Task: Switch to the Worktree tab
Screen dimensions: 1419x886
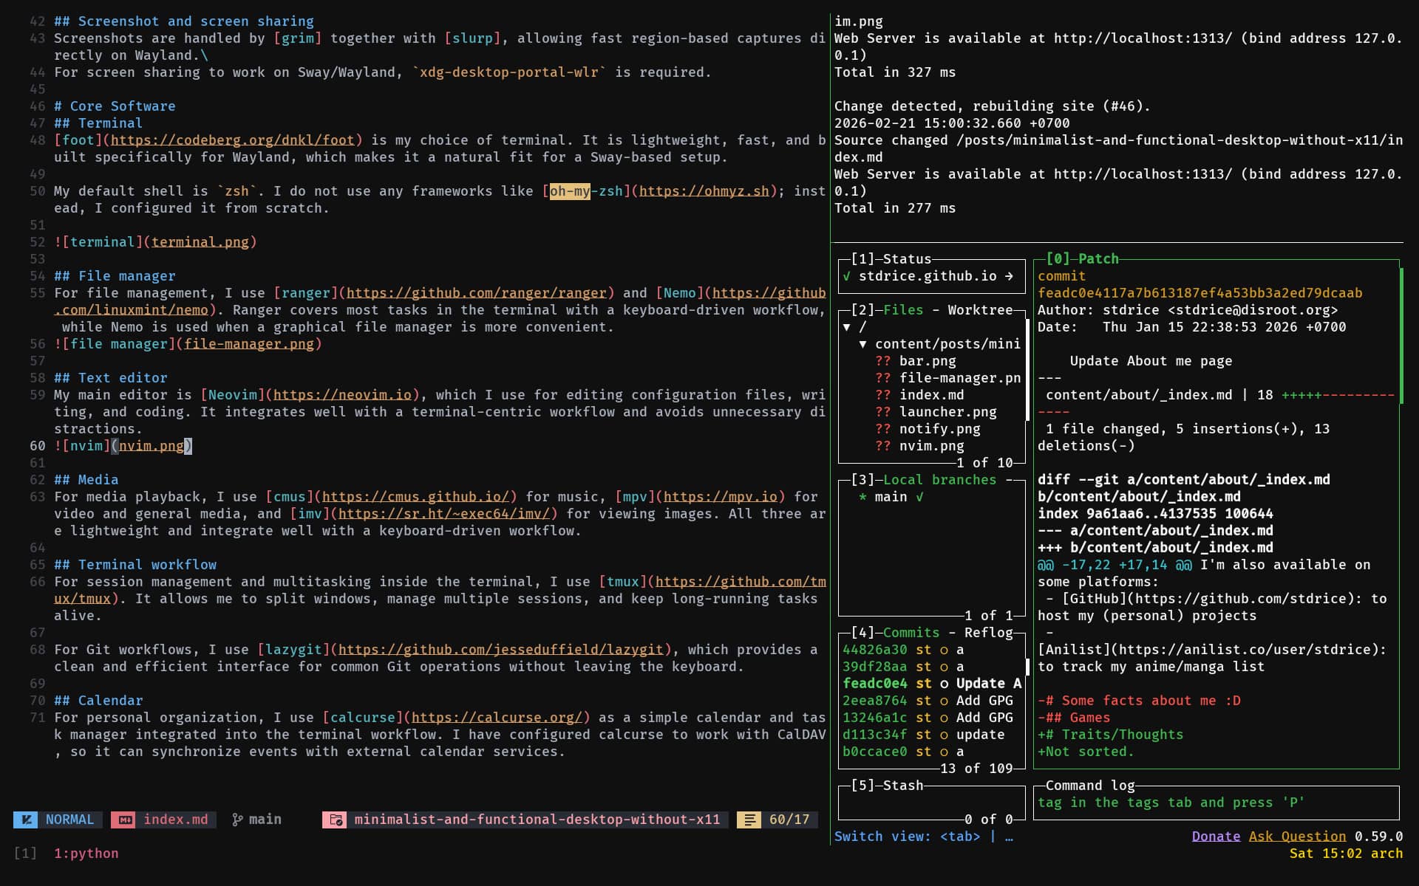Action: (979, 310)
